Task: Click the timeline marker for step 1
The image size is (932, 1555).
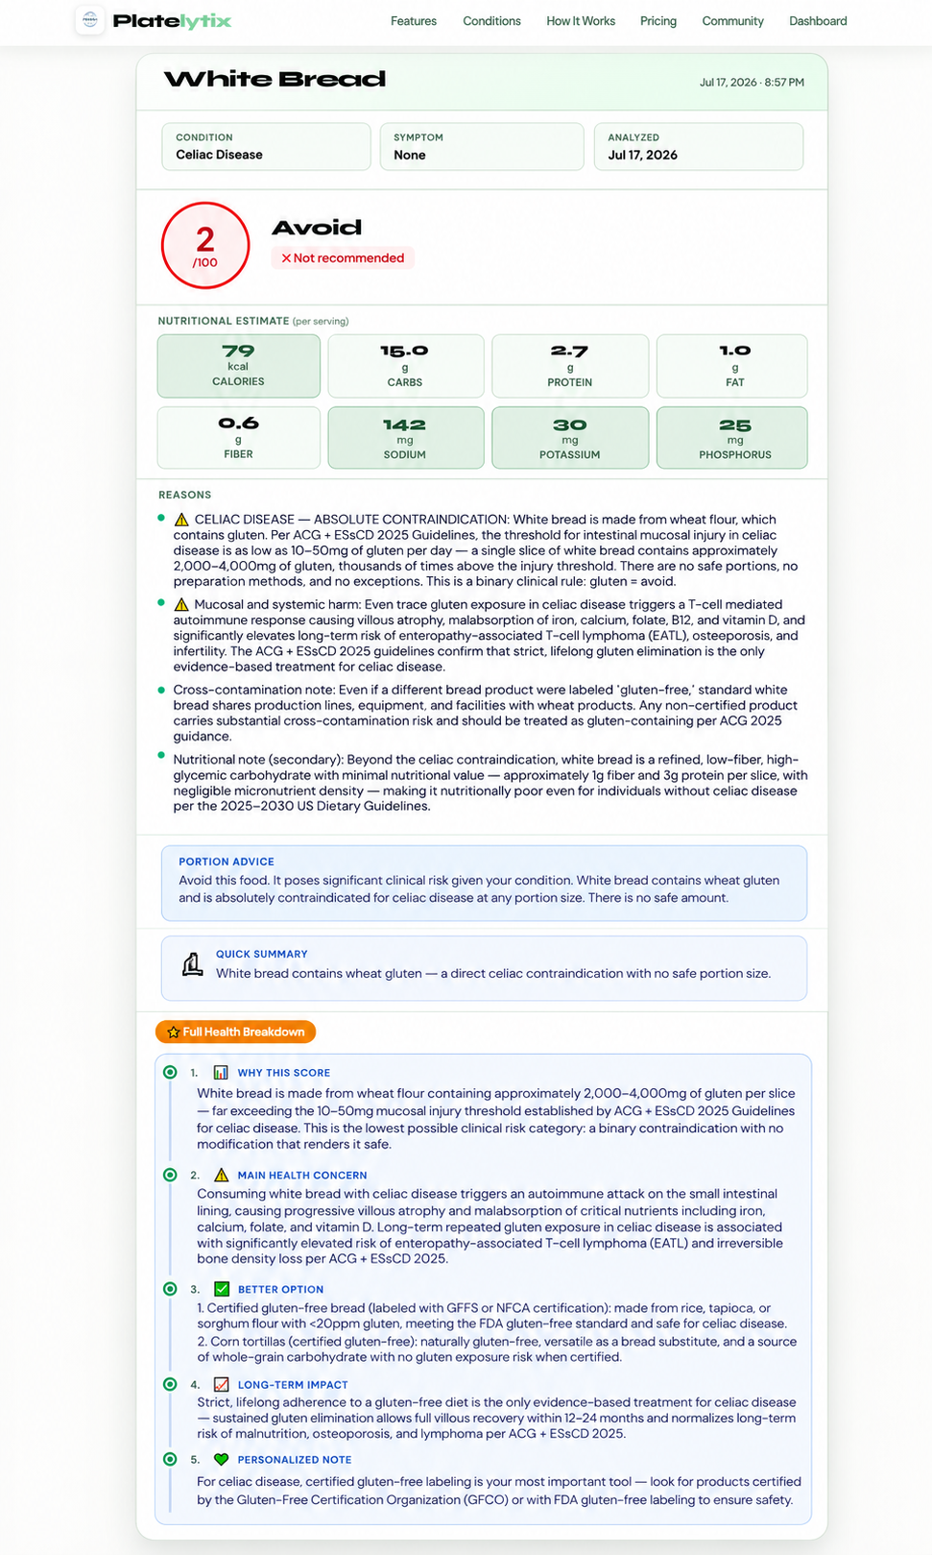Action: [170, 1072]
